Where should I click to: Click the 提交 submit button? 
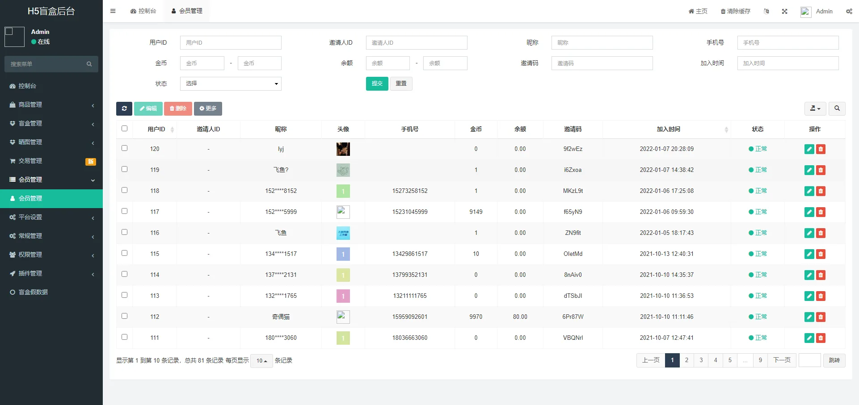[x=377, y=84]
